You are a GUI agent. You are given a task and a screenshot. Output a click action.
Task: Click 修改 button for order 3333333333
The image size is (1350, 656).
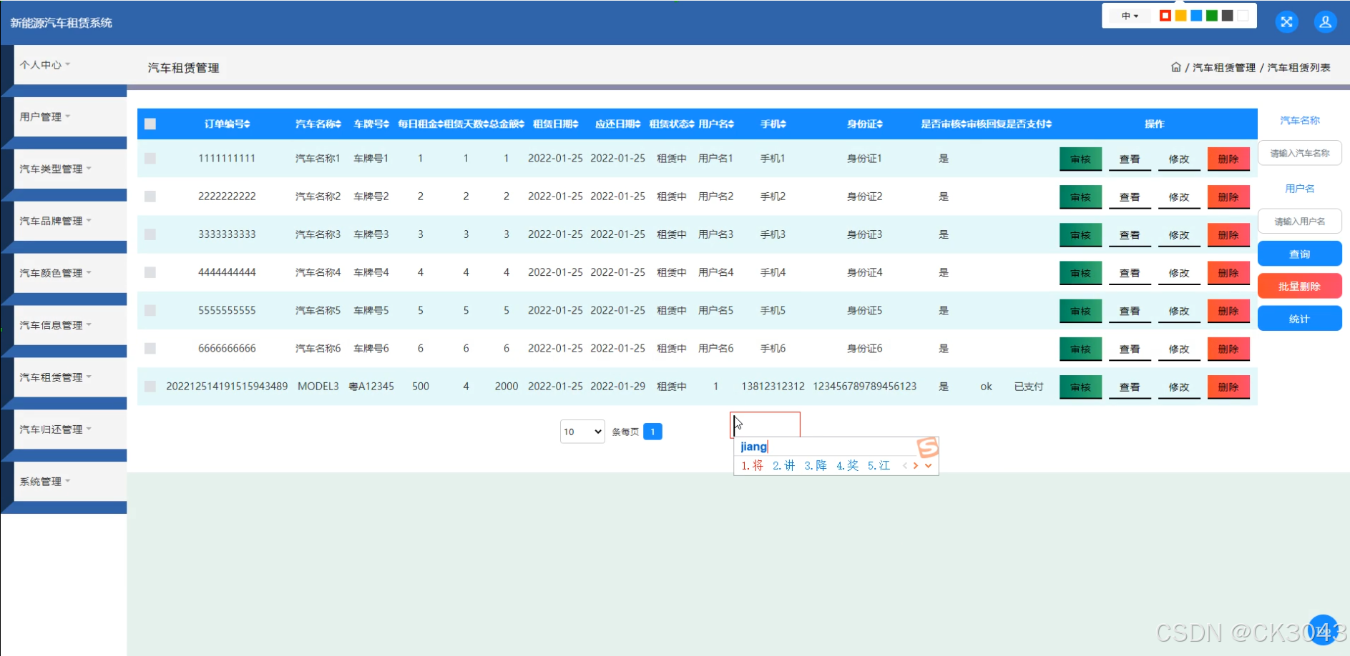coord(1179,234)
